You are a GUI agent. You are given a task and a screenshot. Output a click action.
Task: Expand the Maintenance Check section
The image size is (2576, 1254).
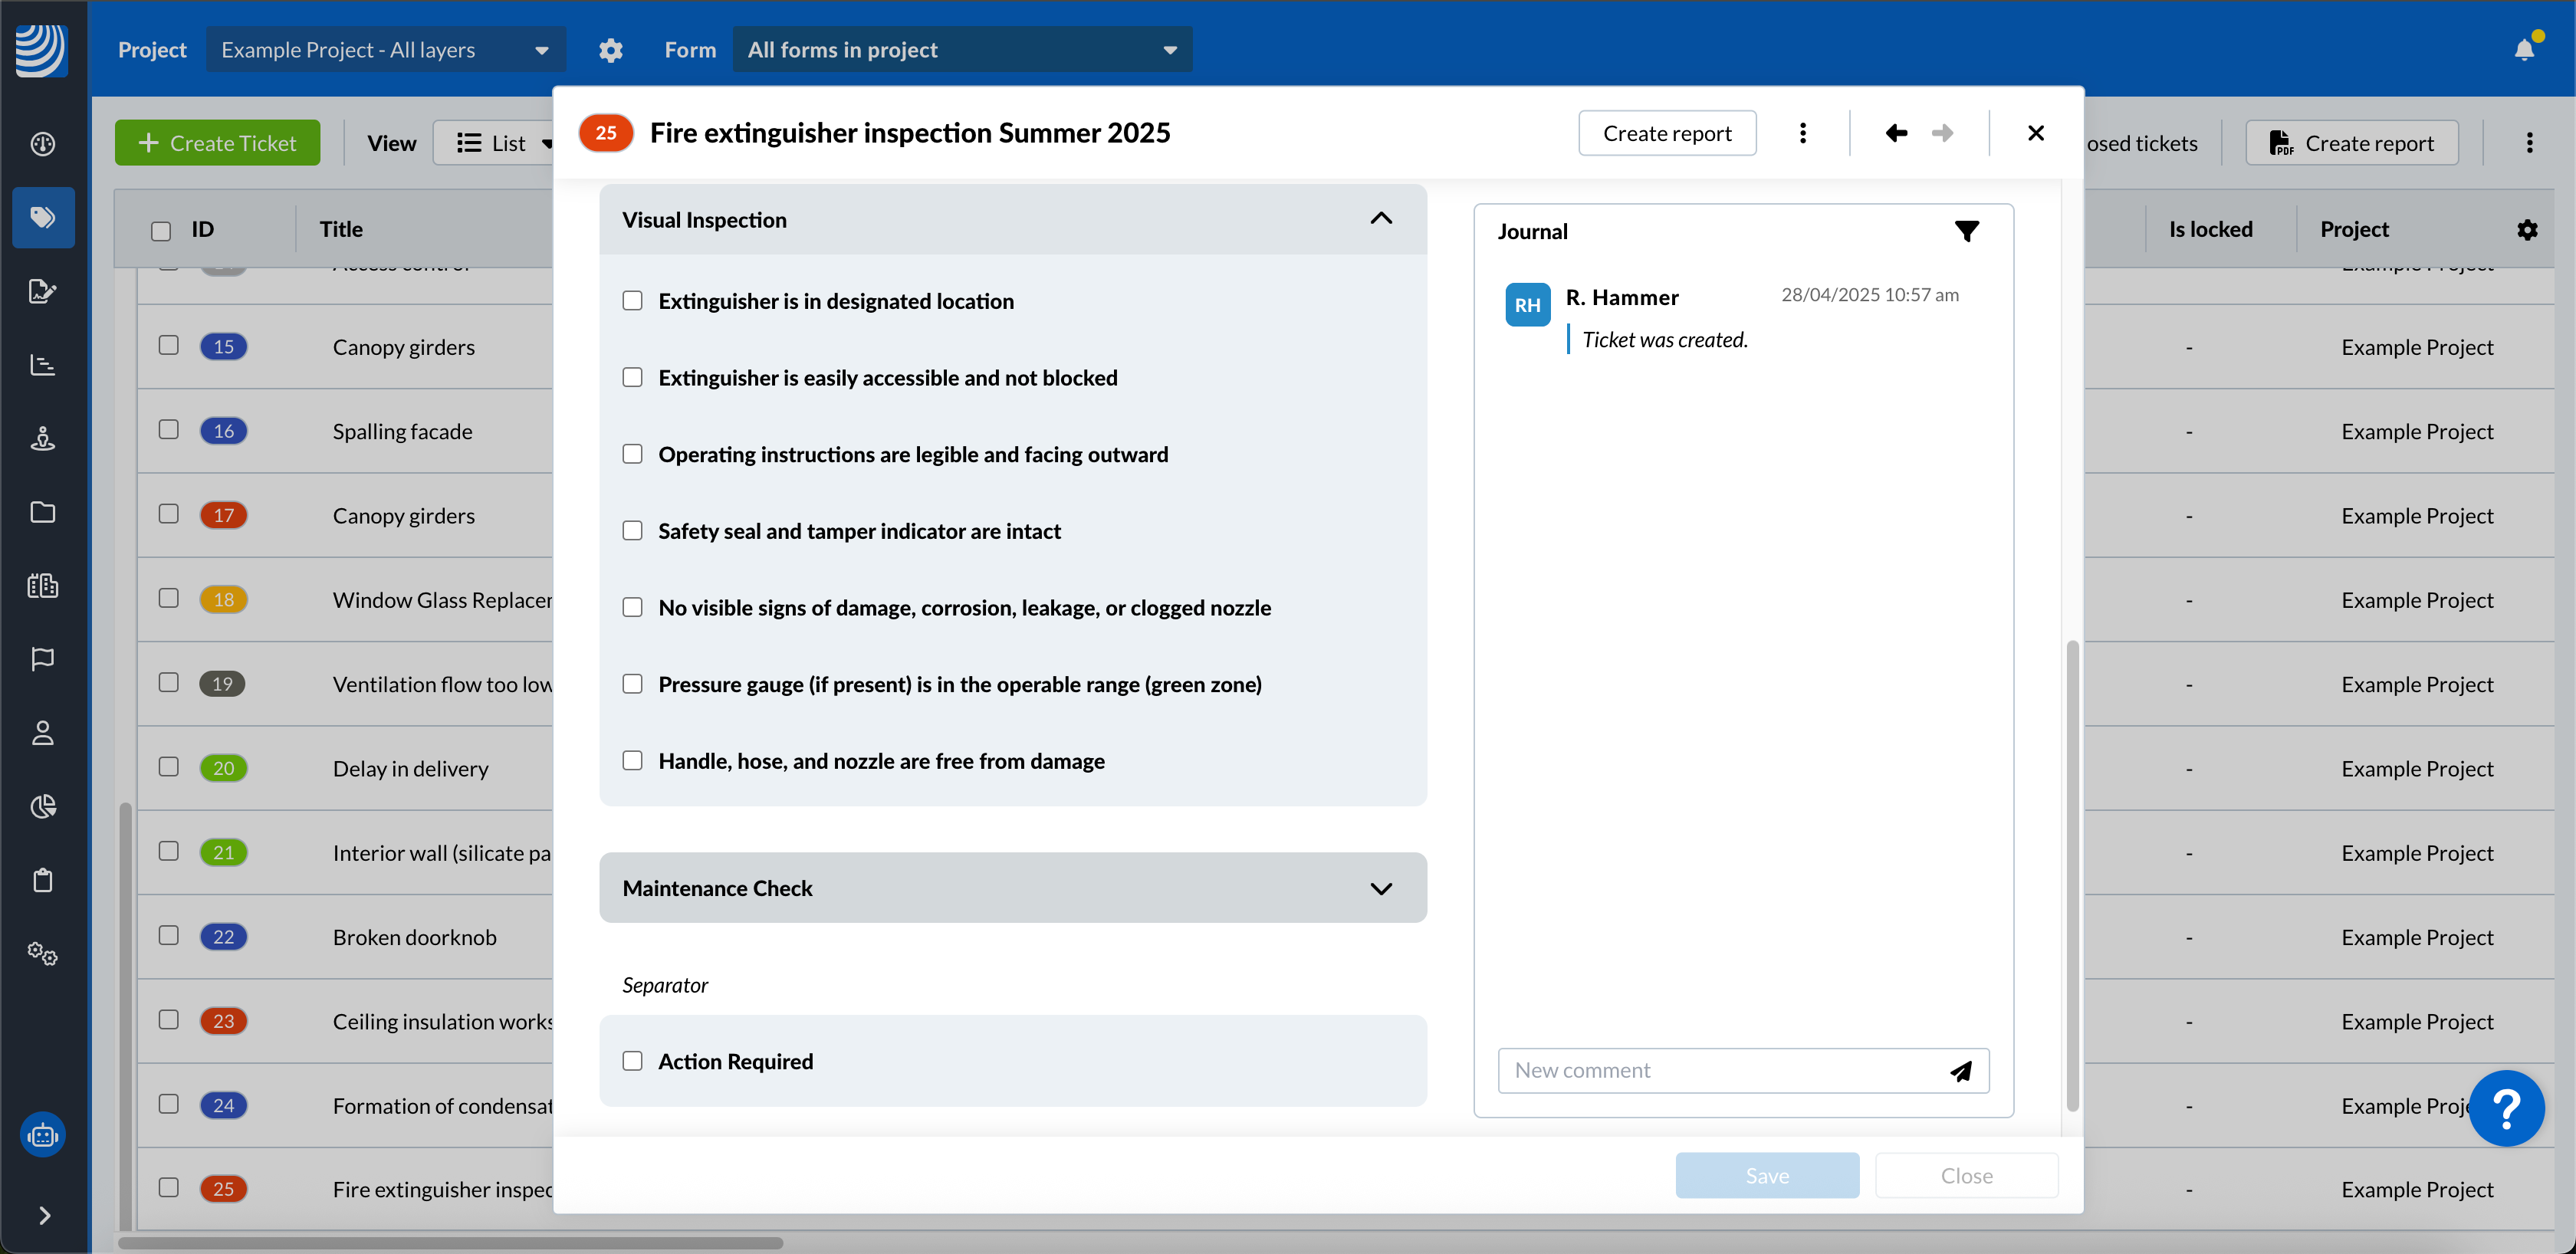click(x=1380, y=888)
